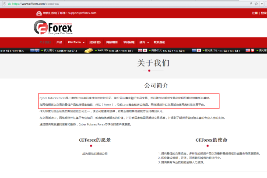Click the support@cfforex.com email link
267x178 pixels.
[x=82, y=13]
